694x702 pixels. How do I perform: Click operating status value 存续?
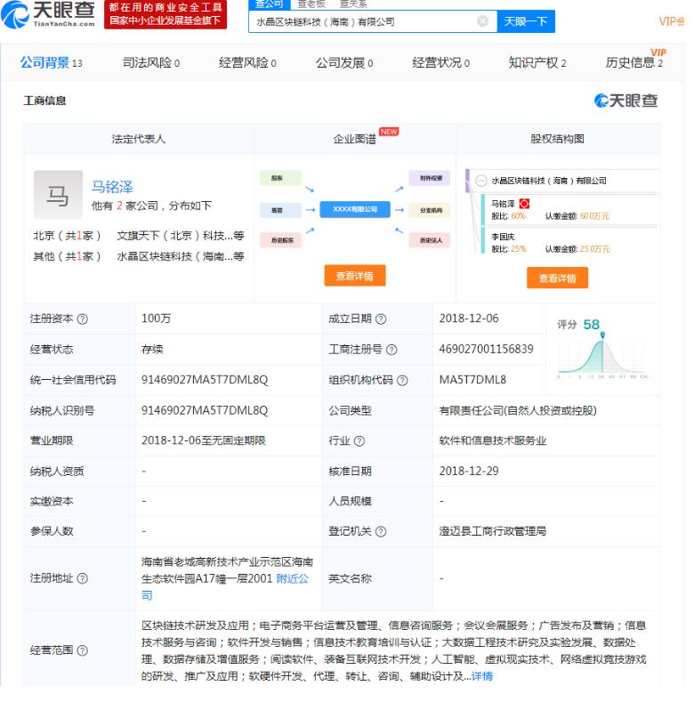point(152,349)
